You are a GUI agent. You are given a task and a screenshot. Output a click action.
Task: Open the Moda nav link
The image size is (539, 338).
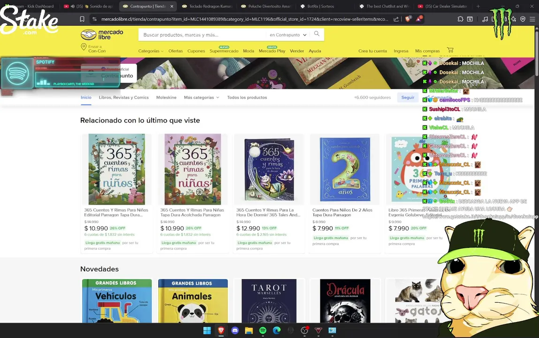pyautogui.click(x=248, y=51)
